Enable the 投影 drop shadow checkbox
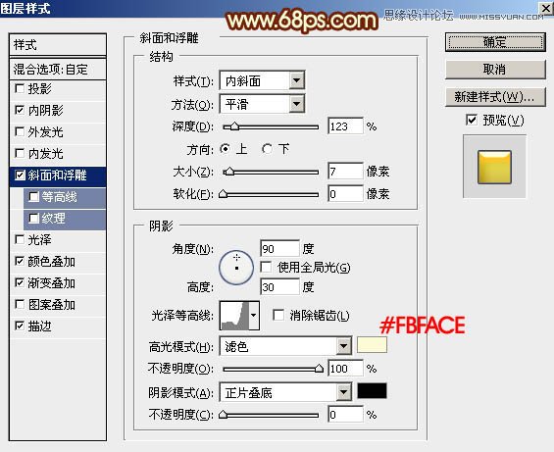 click(20, 88)
